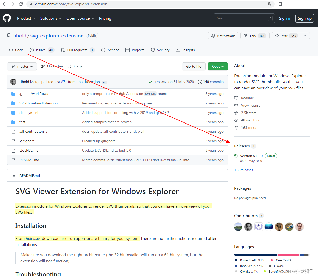Reload the page with the refresh icon
The height and width of the screenshot is (276, 318).
click(21, 4)
